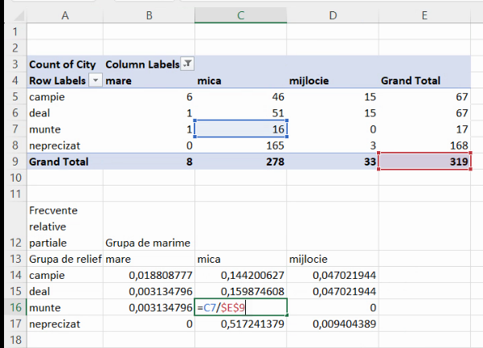Open the Row Labels filter dropdown

(96, 81)
